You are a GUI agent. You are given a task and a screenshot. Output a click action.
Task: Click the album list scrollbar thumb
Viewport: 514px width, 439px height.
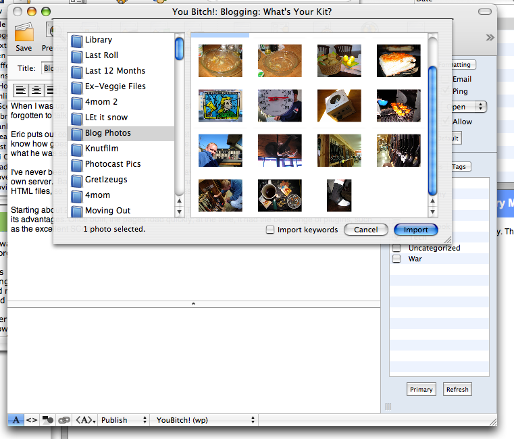tap(179, 49)
